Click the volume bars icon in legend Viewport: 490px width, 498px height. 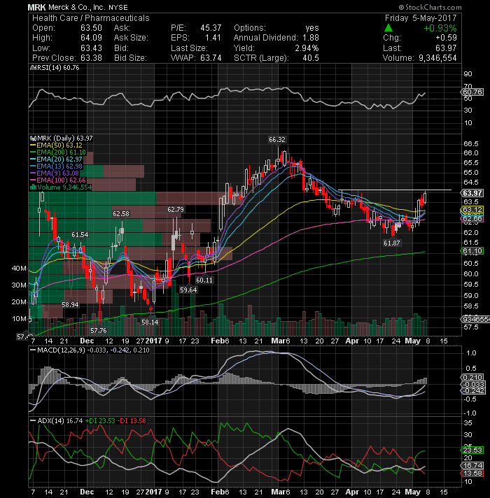click(x=33, y=187)
